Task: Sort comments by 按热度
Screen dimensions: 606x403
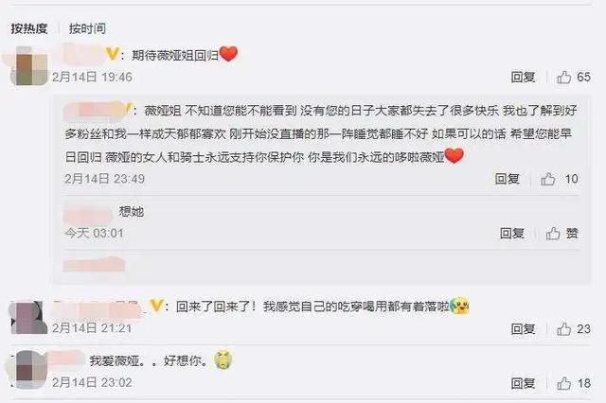Action: point(29,28)
